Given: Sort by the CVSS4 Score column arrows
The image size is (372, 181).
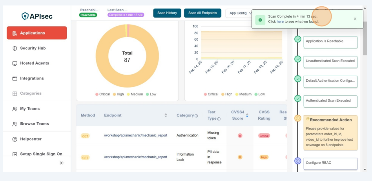Looking at the screenshot, I should (247, 115).
